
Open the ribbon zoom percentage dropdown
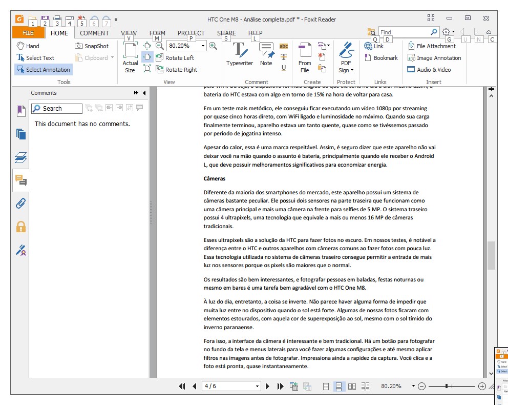point(203,46)
